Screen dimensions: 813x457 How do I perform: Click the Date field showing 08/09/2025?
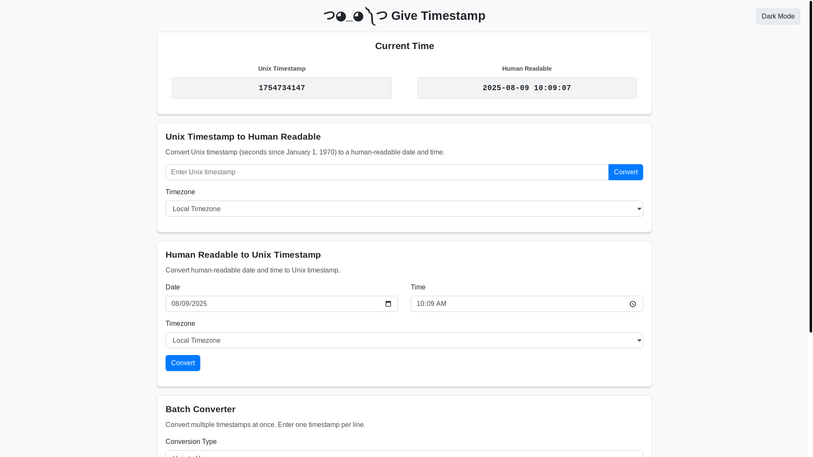click(x=282, y=304)
